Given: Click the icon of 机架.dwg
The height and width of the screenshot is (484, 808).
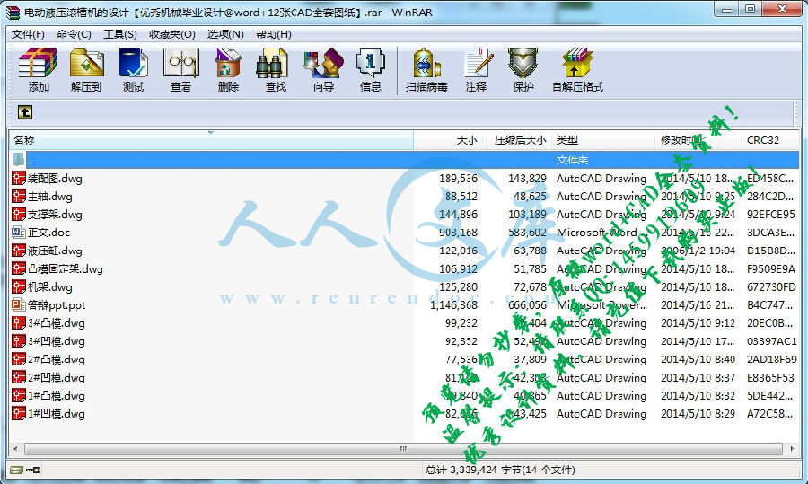Looking at the screenshot, I should click(19, 287).
